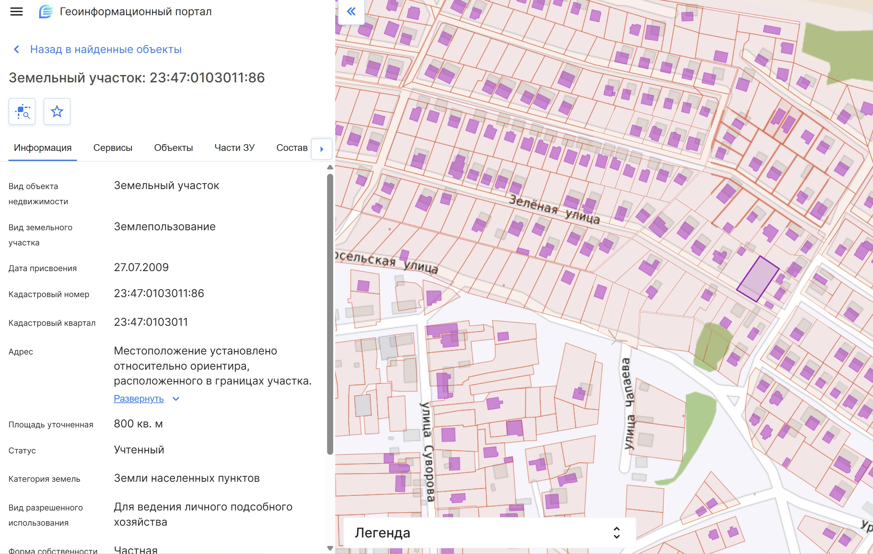Collapse the side panel with double chevron

(351, 11)
